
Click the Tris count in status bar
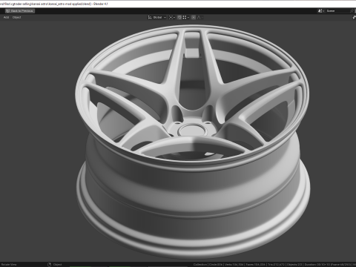(277, 265)
